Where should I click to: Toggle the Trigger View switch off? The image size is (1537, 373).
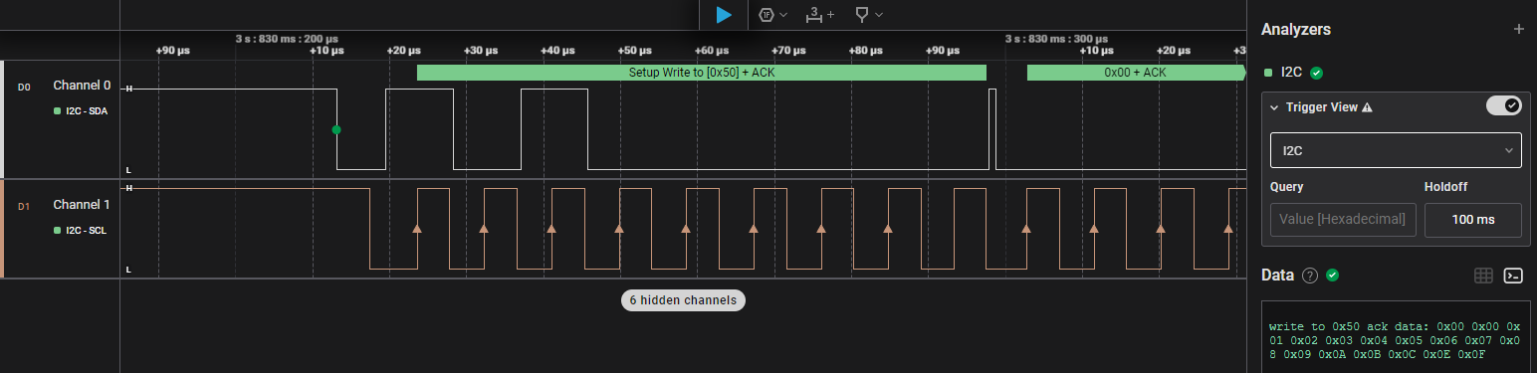pyautogui.click(x=1503, y=105)
